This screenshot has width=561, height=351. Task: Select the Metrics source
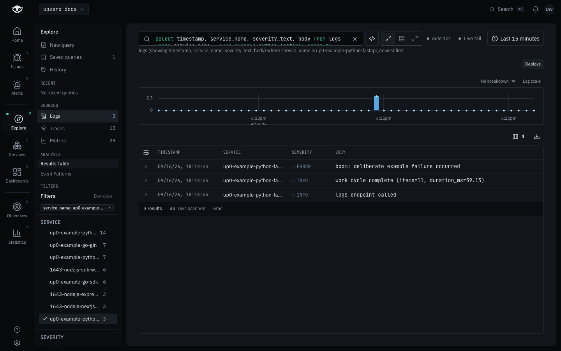[x=78, y=141]
